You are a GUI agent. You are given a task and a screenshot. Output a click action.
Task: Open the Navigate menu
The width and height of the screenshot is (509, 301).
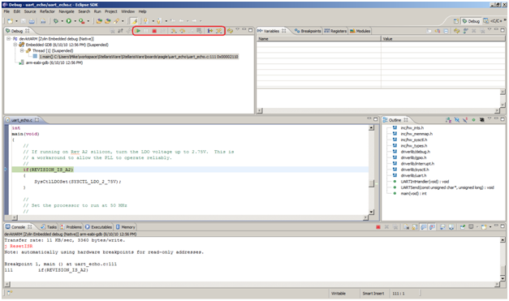coord(67,11)
